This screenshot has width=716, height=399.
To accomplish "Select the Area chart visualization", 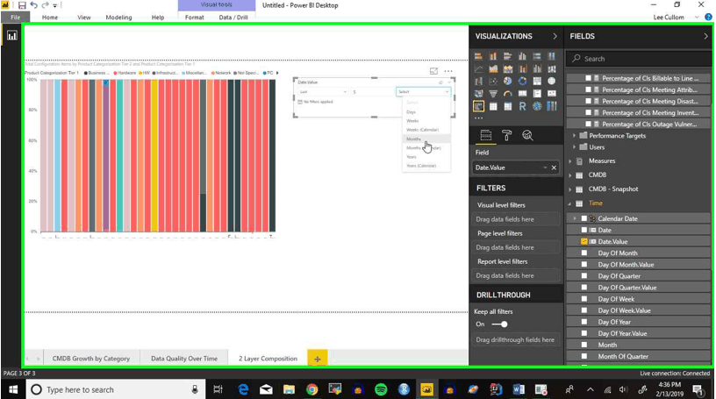I will [493, 69].
